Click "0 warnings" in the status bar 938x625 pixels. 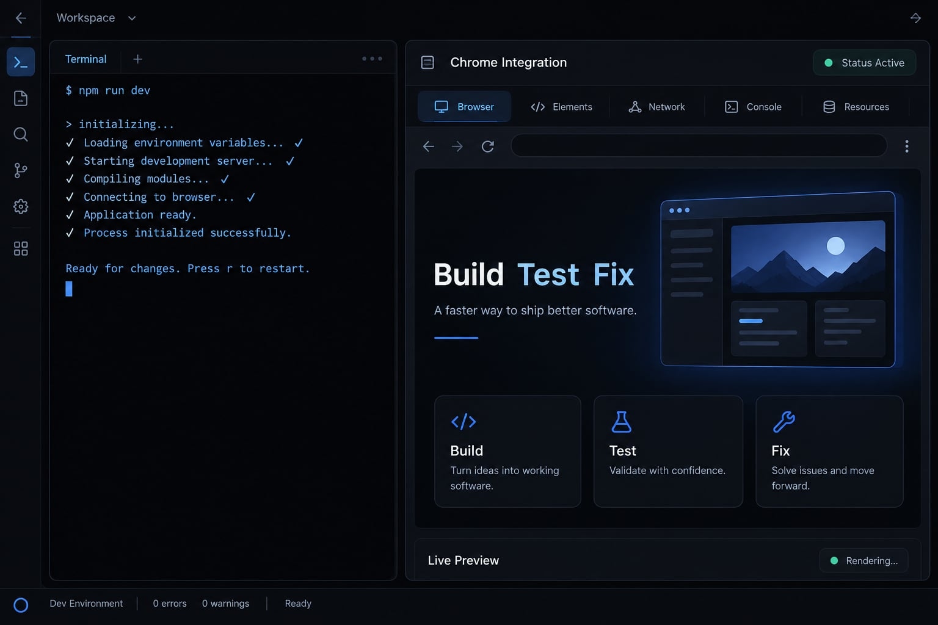(225, 604)
